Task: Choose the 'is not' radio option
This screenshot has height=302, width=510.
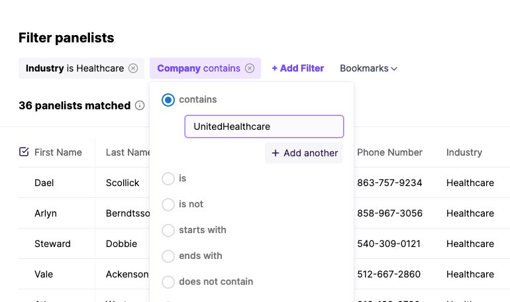Action: pos(168,205)
